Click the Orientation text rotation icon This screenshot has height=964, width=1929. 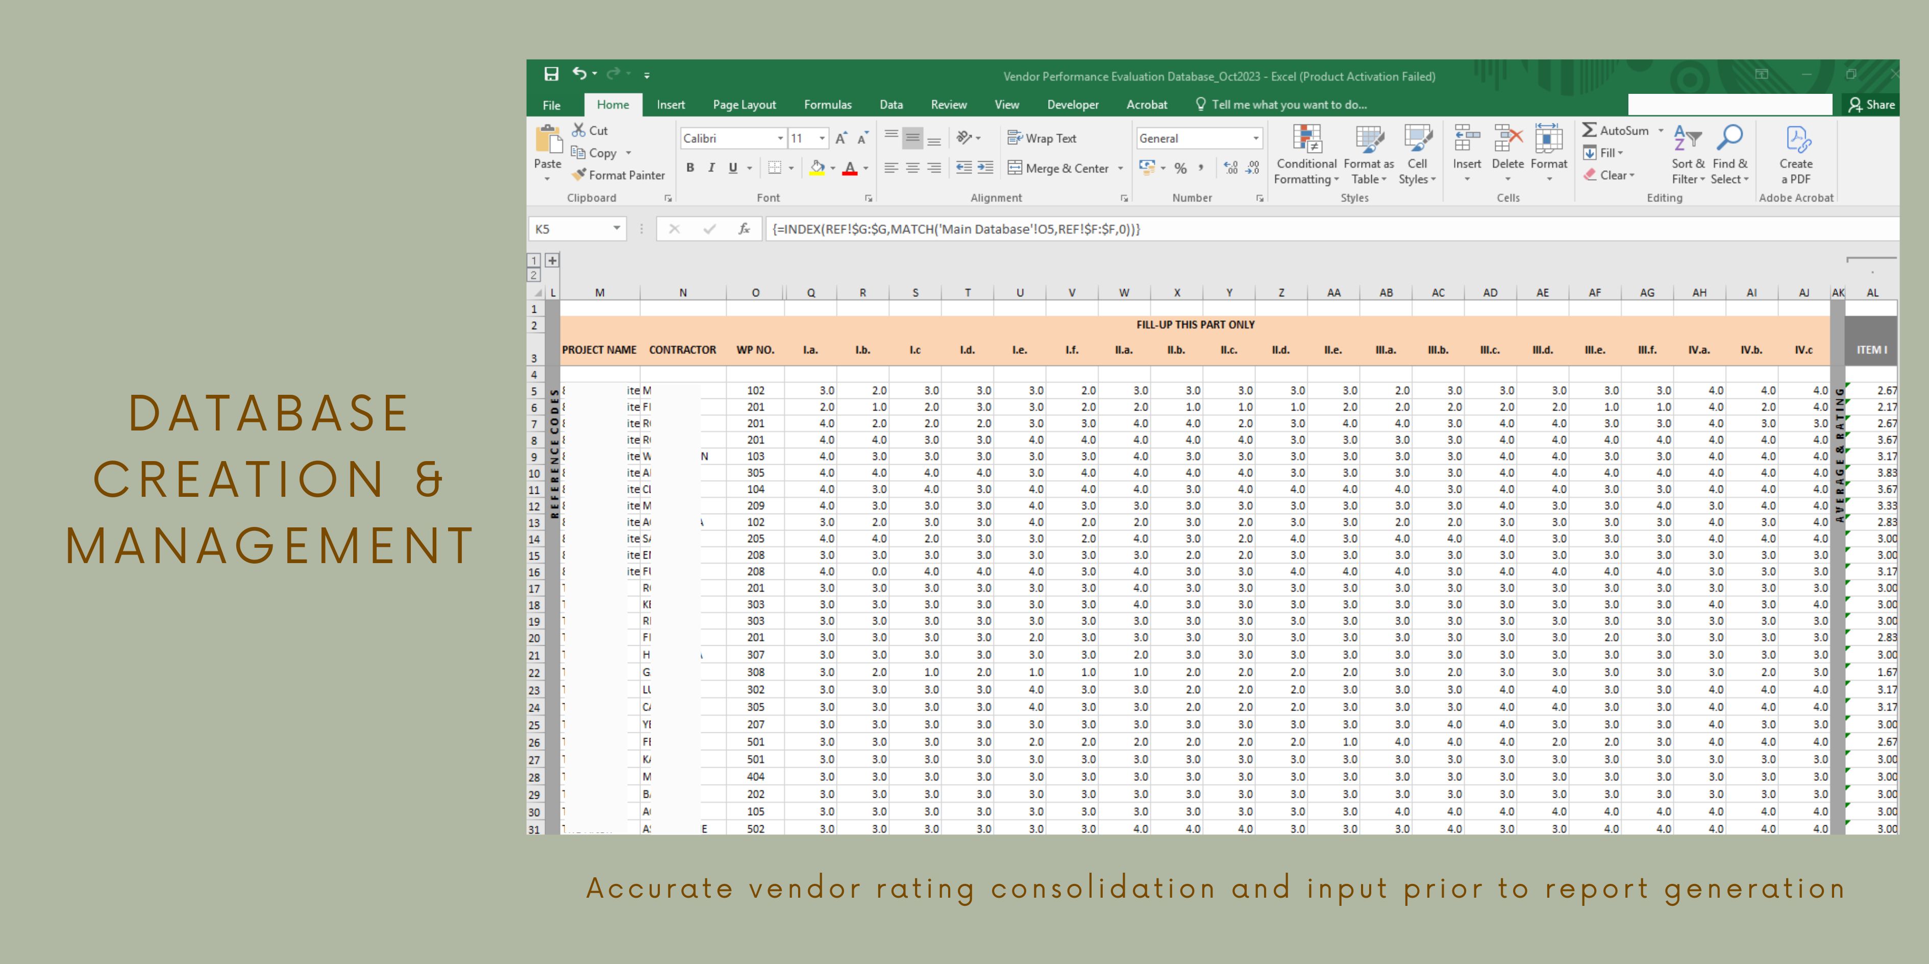(x=964, y=138)
